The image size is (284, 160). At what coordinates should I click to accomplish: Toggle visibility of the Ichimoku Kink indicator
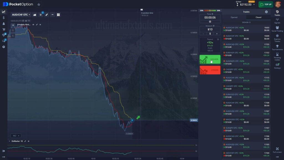tap(33, 25)
